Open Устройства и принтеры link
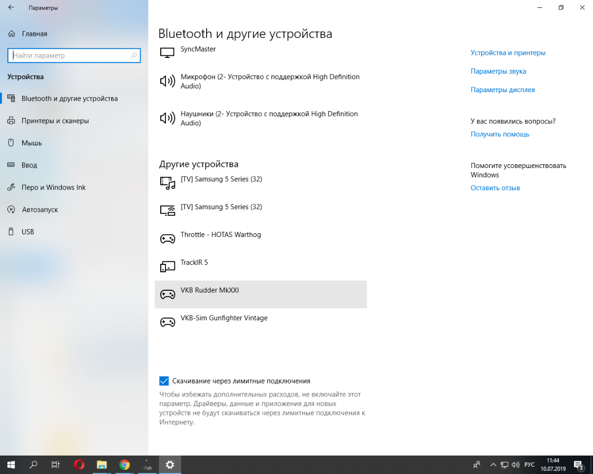The height and width of the screenshot is (474, 593). pyautogui.click(x=508, y=53)
